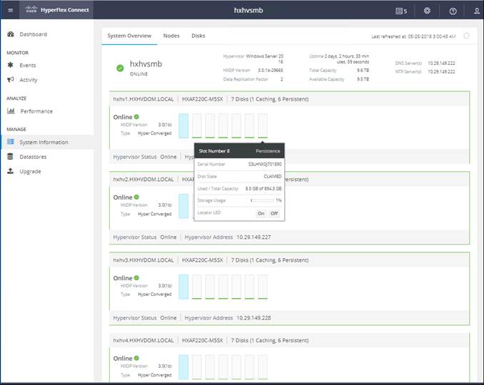484x385 pixels.
Task: Click hxhv4 Online green status icon
Action: 136,358
